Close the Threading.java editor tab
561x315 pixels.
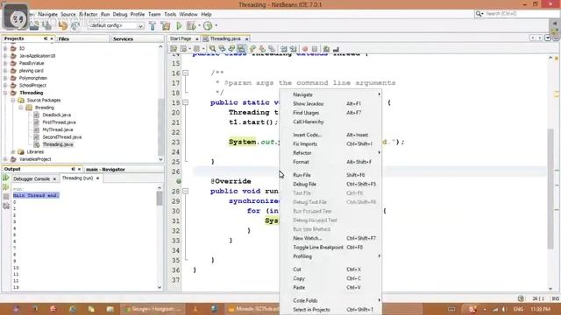pos(246,38)
